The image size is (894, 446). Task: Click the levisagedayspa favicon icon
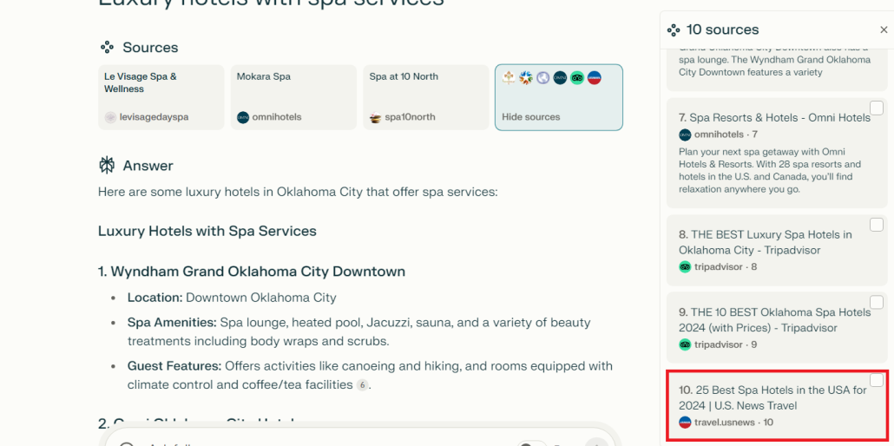110,117
